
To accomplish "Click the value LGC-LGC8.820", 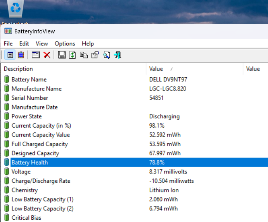I will coord(168,88).
